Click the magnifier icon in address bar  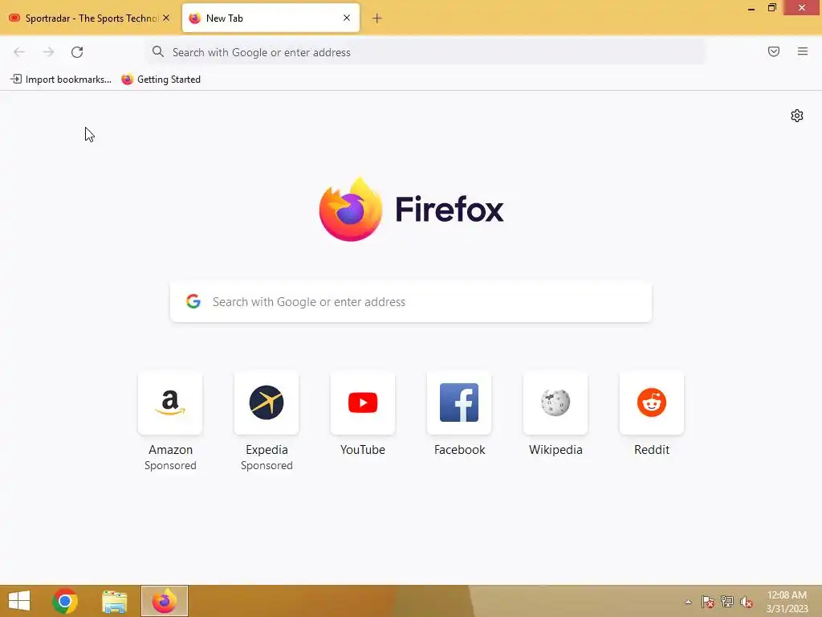coord(158,51)
